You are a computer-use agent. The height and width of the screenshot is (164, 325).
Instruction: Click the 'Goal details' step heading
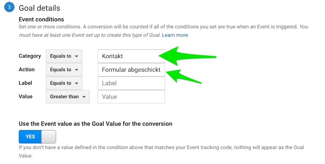[x=39, y=8]
